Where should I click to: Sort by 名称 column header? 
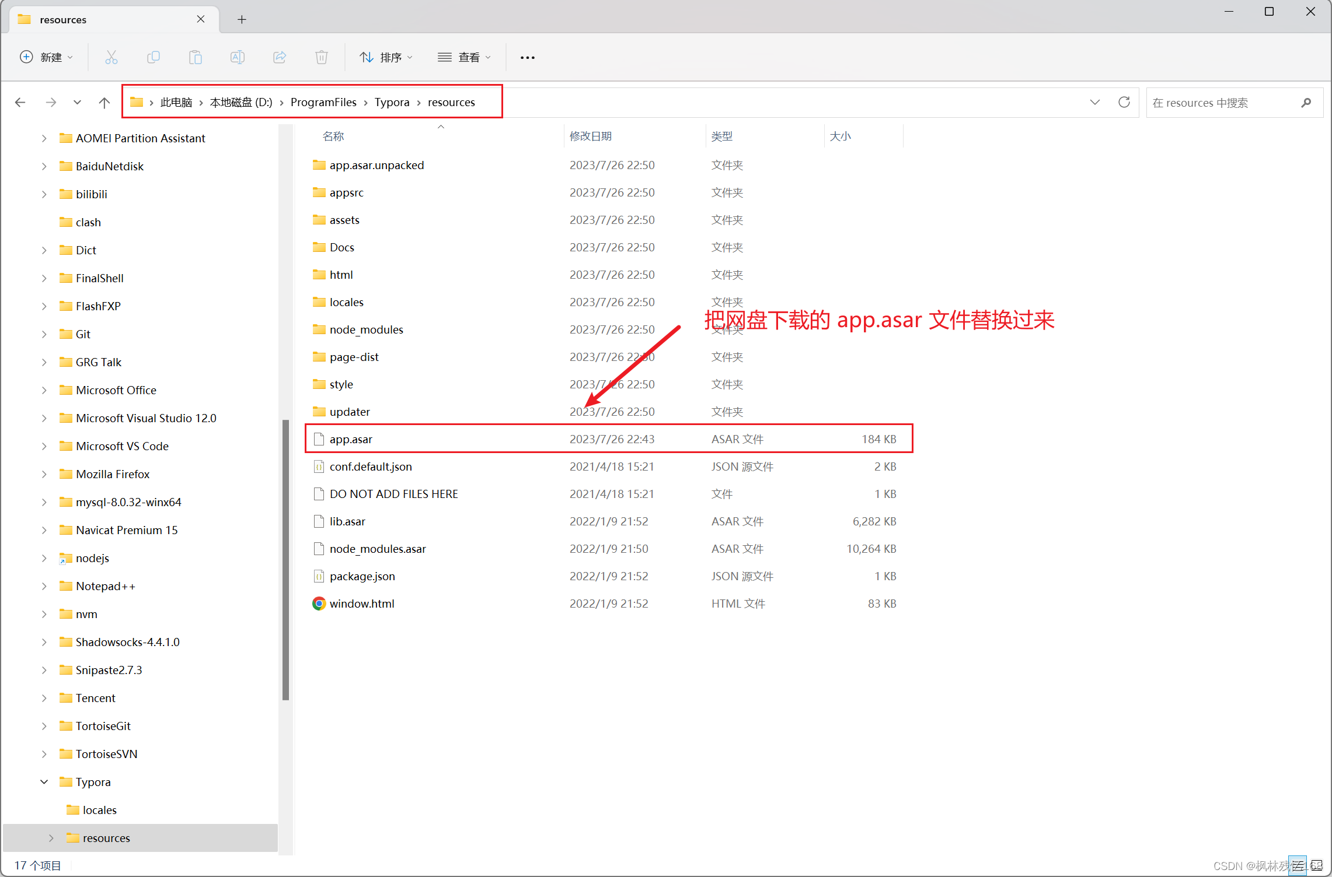333,136
